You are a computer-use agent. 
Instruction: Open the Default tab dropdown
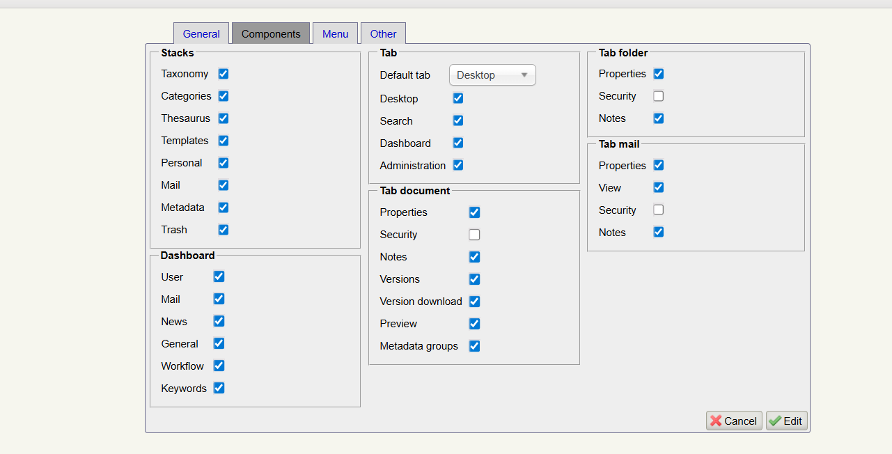[492, 75]
